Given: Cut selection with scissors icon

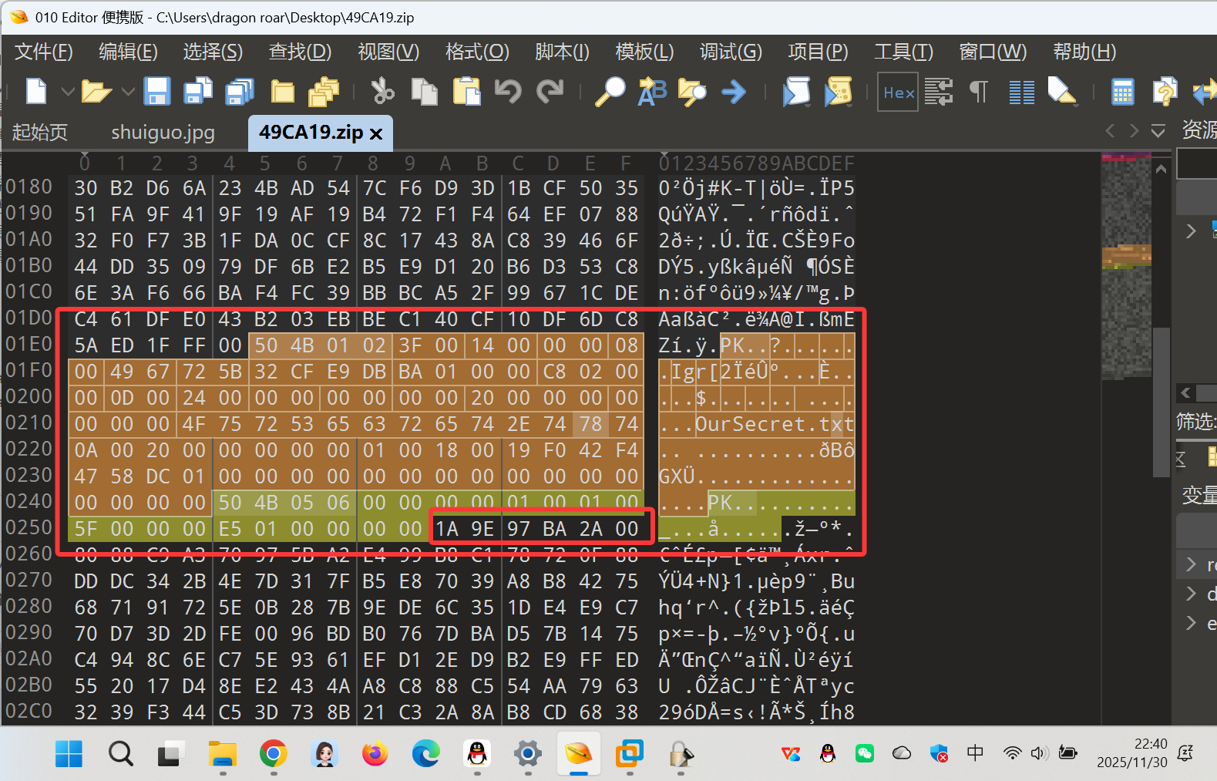Looking at the screenshot, I should point(382,92).
